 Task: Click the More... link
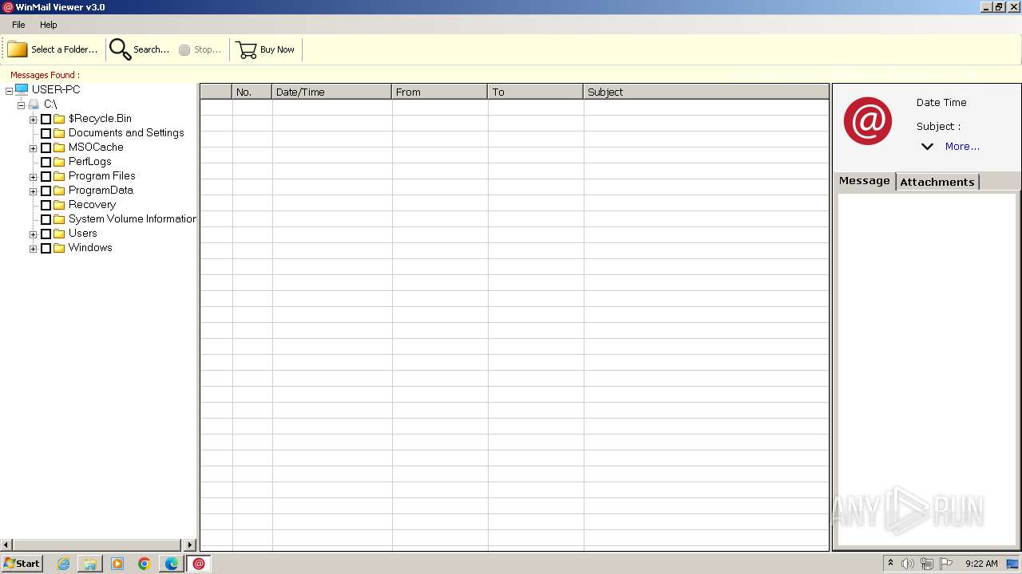point(962,147)
